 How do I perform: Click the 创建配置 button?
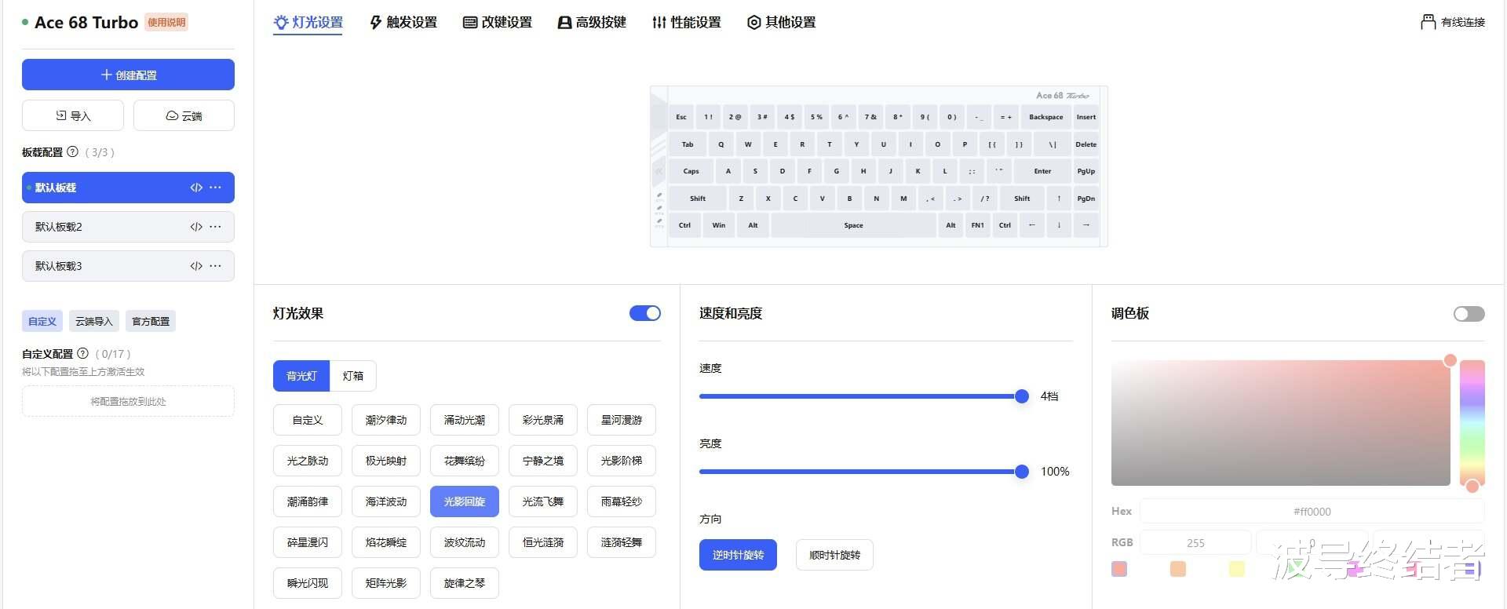tap(128, 75)
